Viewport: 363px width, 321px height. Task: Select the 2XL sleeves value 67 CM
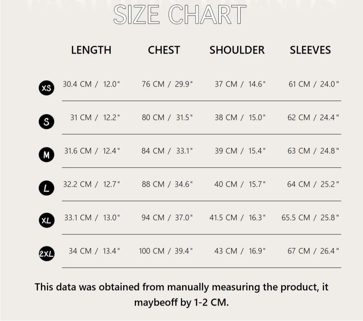pos(299,251)
